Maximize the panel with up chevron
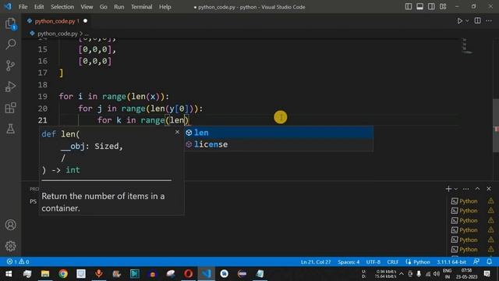Screen dimensions: 499x281 point(477,189)
